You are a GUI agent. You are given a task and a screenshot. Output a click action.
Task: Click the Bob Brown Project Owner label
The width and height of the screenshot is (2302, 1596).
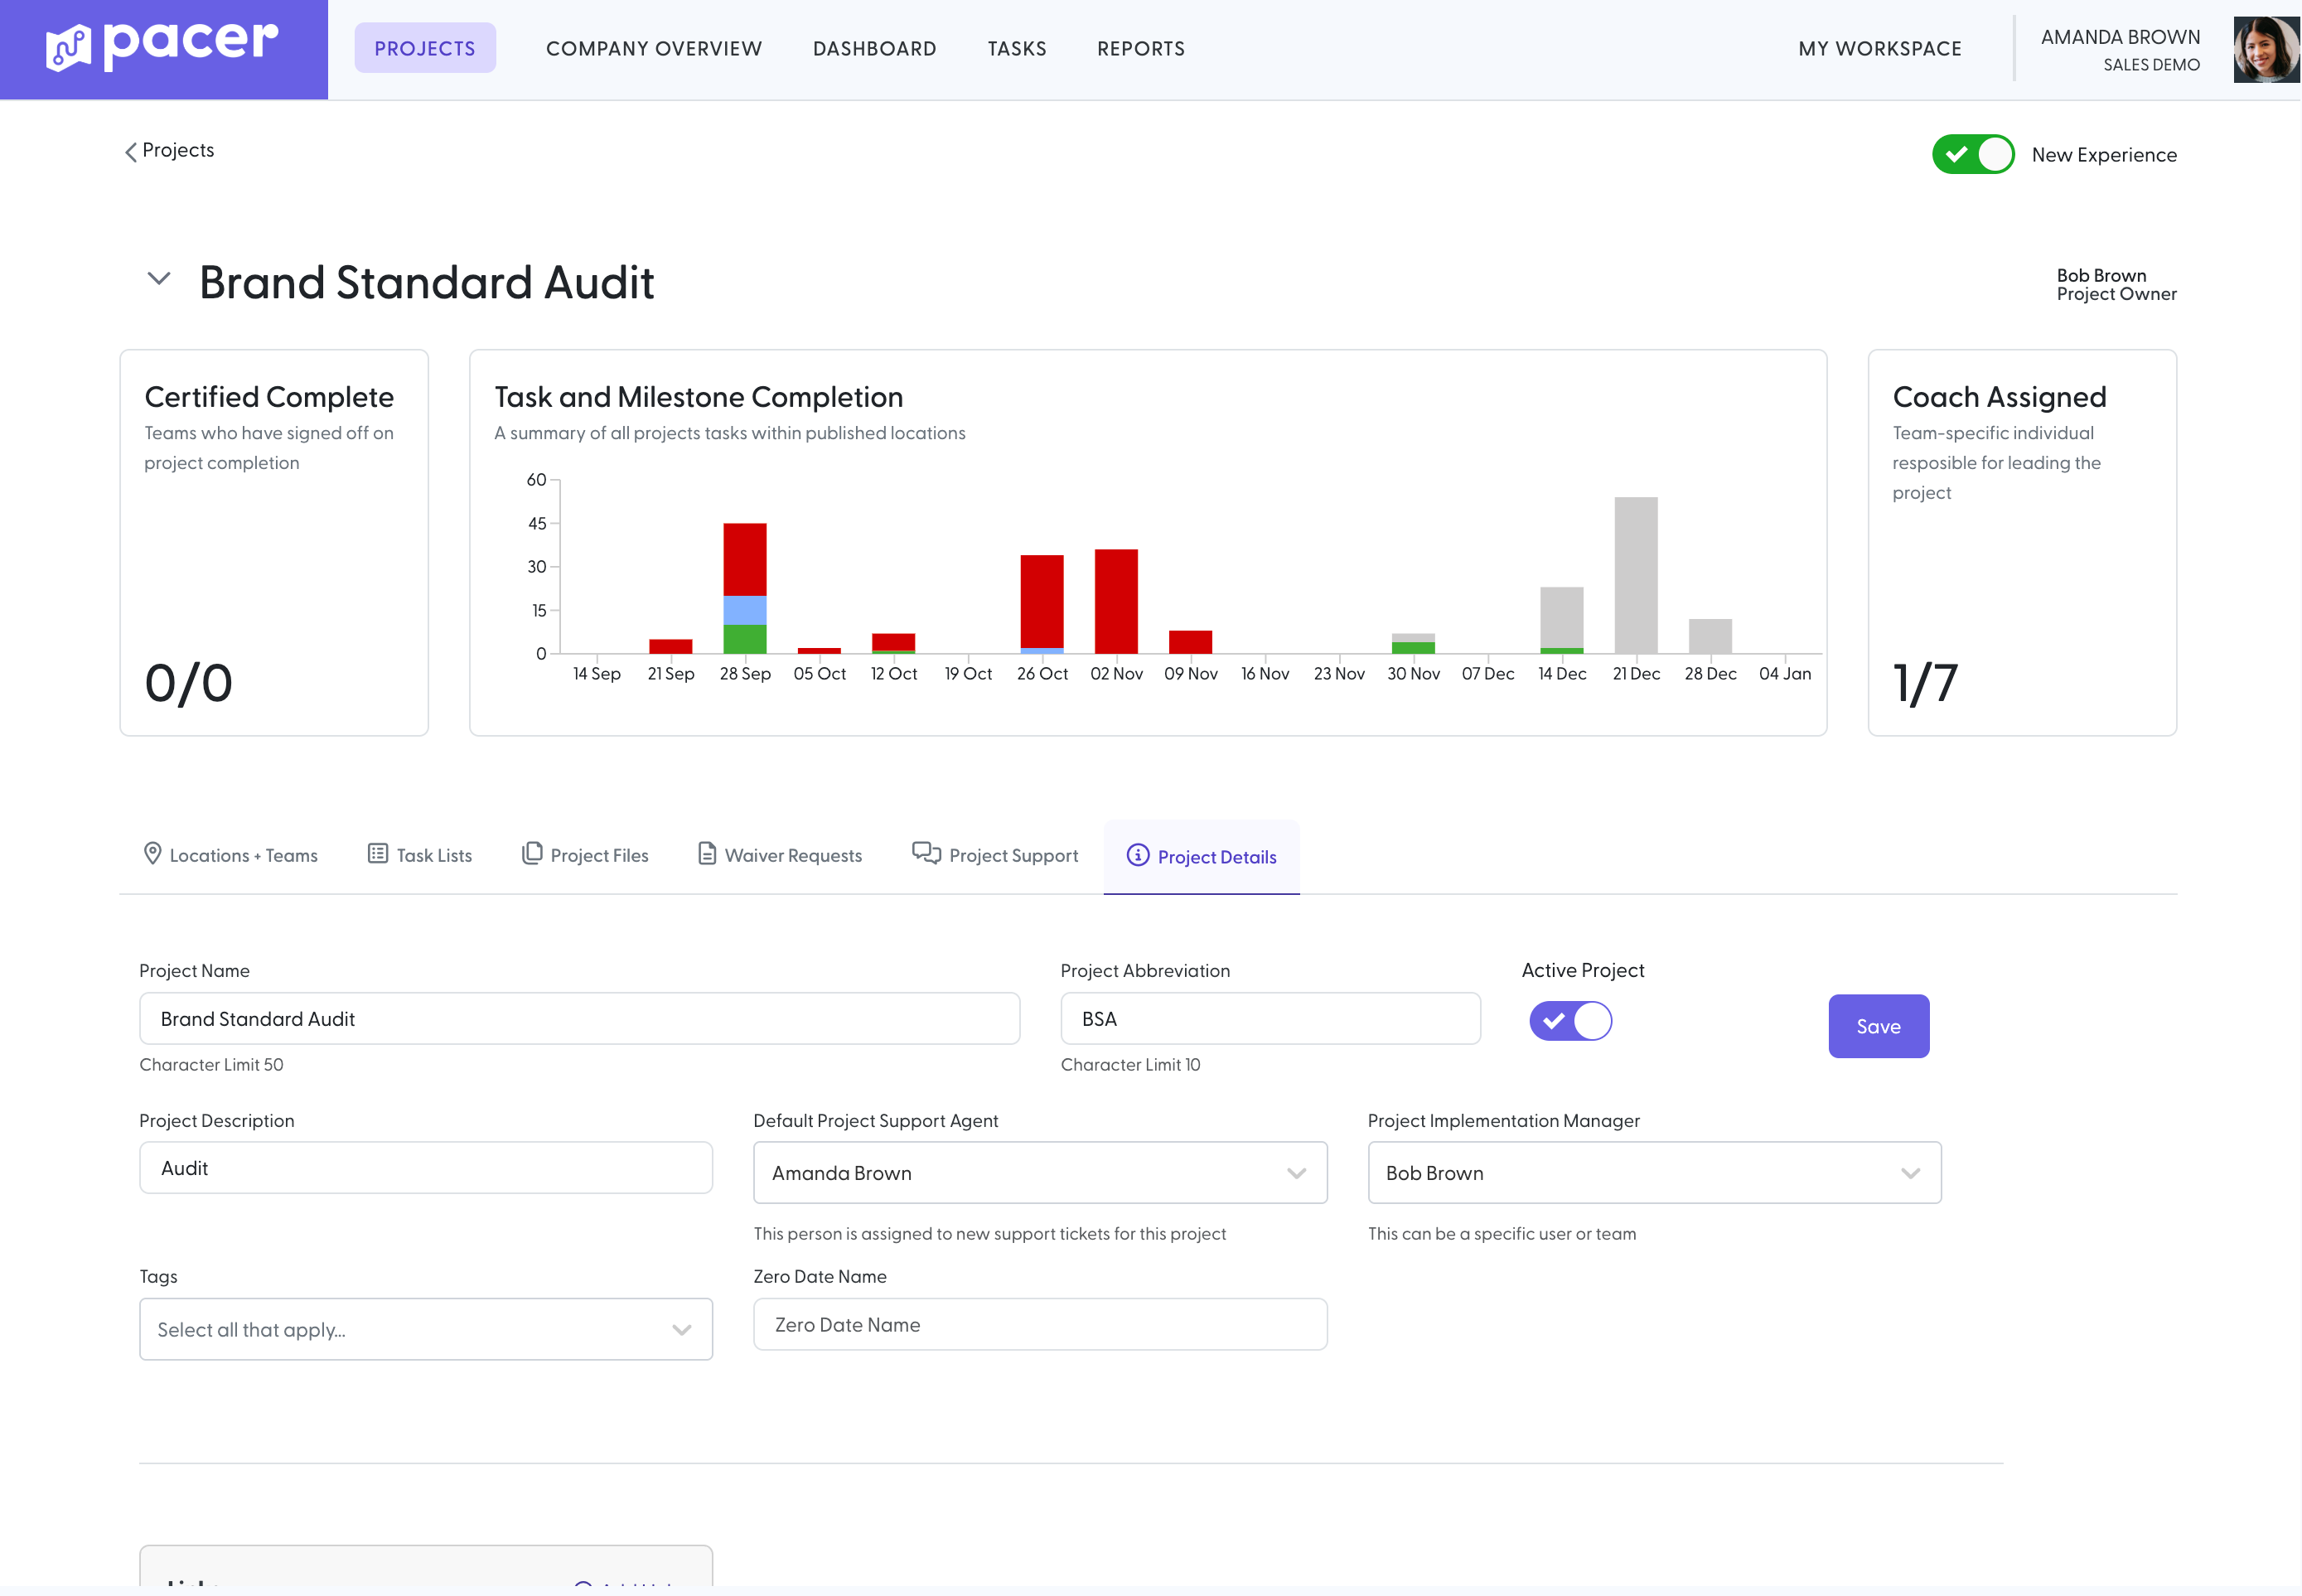[x=2116, y=284]
